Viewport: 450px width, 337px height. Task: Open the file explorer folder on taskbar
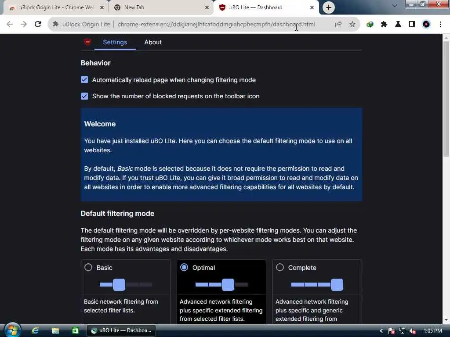pyautogui.click(x=55, y=330)
